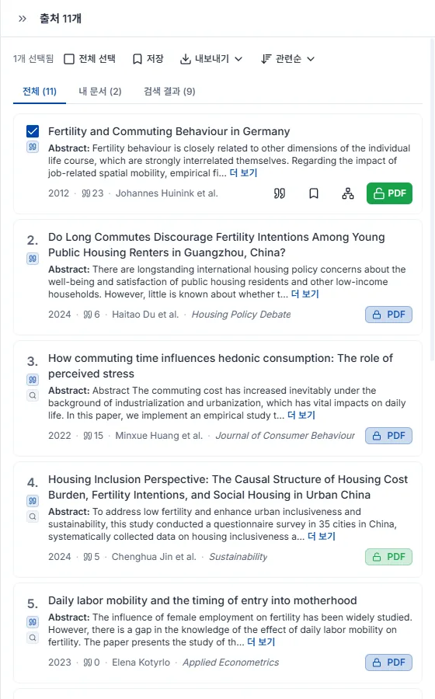Click the 저장 save button
Screen dimensions: 435x699
148,59
